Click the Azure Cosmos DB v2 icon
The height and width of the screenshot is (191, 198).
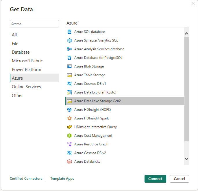coord(69,153)
